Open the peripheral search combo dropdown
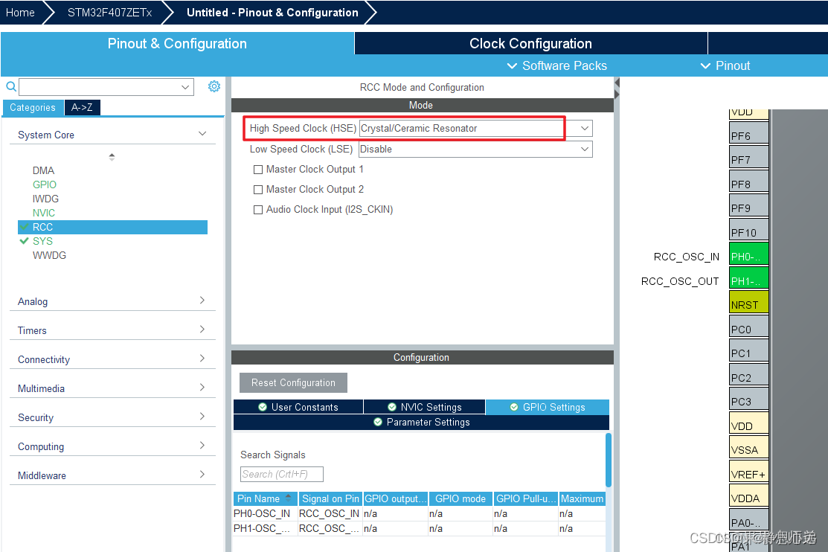828x552 pixels. 184,87
